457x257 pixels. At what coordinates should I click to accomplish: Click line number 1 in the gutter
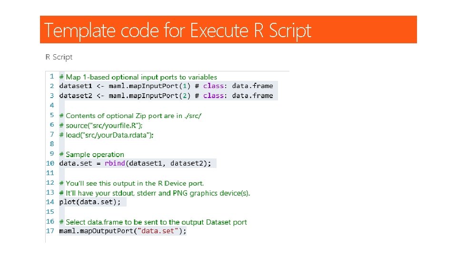coord(51,76)
